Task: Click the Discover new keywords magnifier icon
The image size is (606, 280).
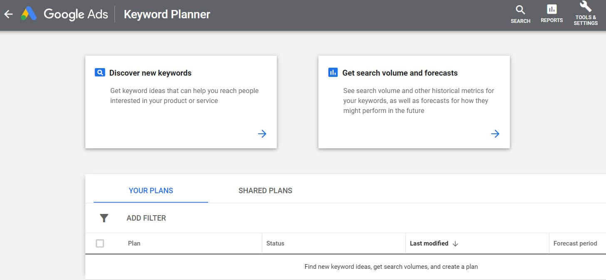Action: click(100, 73)
